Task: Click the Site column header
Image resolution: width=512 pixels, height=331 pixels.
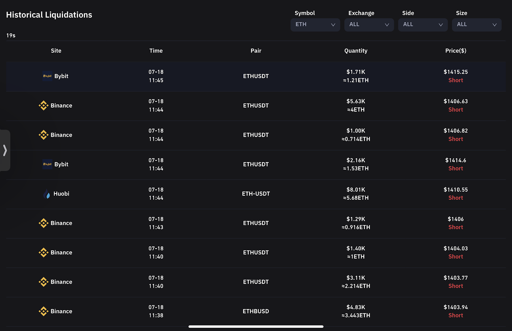Action: pos(56,51)
